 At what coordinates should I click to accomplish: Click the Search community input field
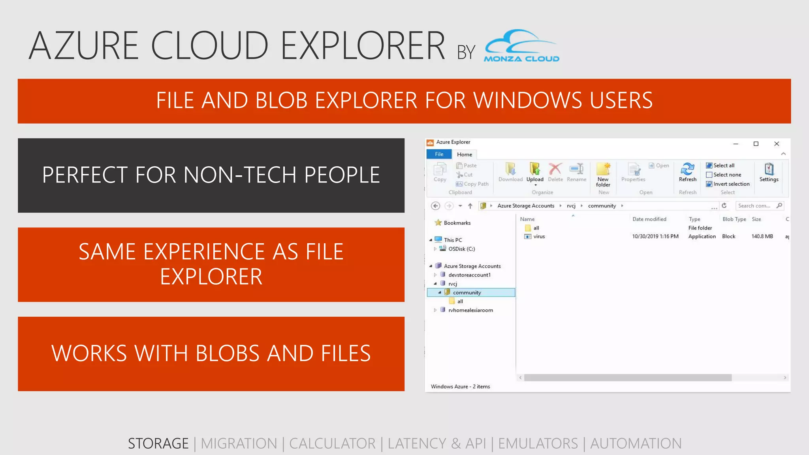pos(754,206)
